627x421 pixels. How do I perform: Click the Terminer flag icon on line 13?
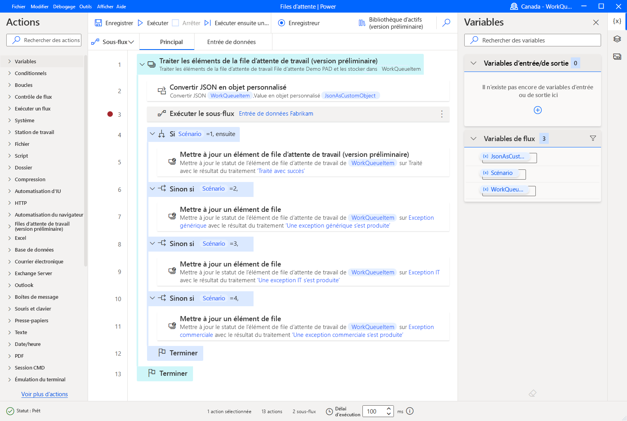point(152,373)
